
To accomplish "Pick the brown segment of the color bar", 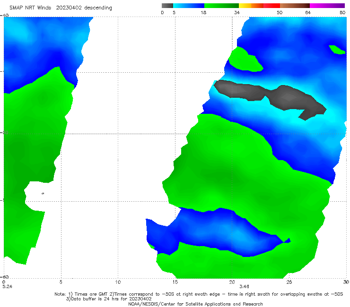I will pos(295,6).
